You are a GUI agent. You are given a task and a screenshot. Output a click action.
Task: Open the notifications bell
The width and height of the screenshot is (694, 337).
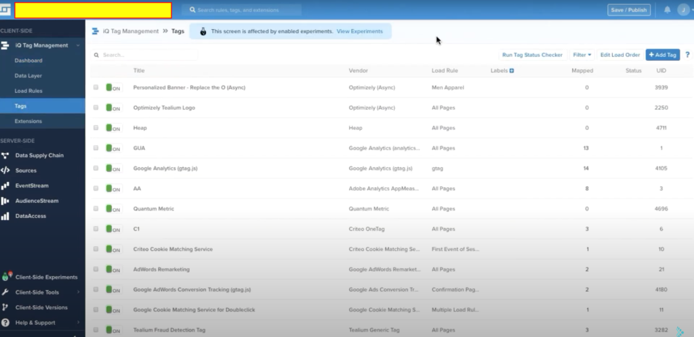(x=667, y=9)
